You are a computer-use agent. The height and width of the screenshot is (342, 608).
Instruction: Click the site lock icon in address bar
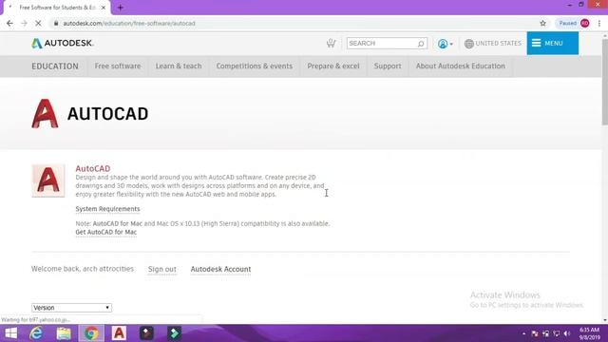coord(56,23)
